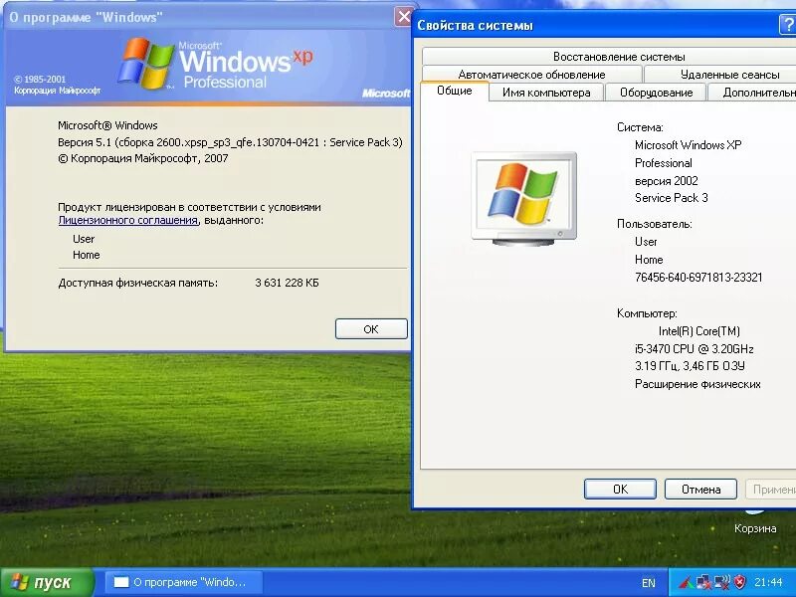
Task: Click the red and green triangle tray icon
Action: (687, 582)
